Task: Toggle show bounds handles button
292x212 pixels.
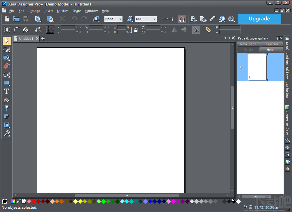Action: 7,30
